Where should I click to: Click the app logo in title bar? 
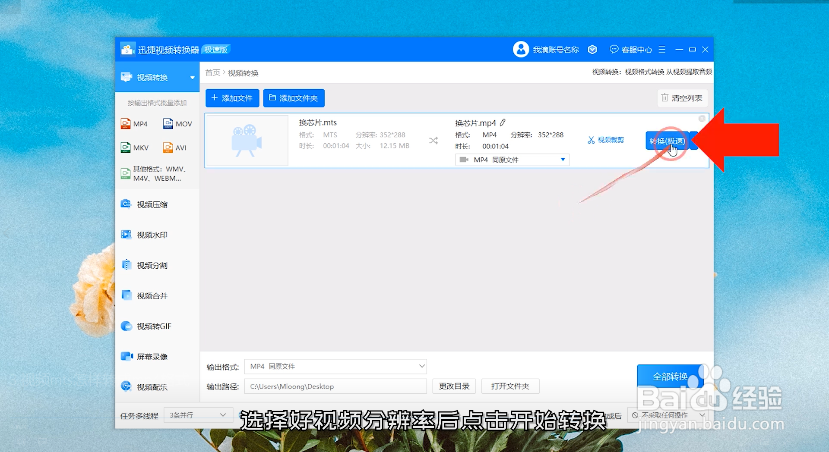point(127,50)
